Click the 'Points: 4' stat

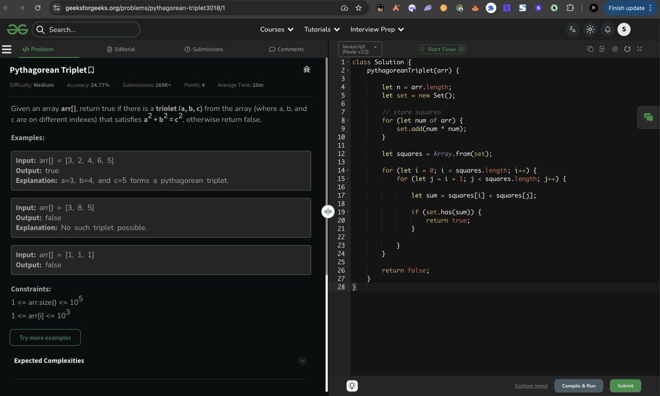coord(194,85)
